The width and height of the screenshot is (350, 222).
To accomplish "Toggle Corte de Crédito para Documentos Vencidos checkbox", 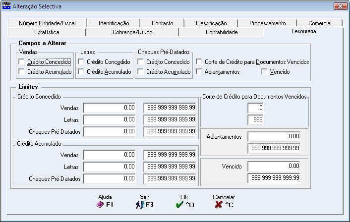I will click(x=199, y=61).
